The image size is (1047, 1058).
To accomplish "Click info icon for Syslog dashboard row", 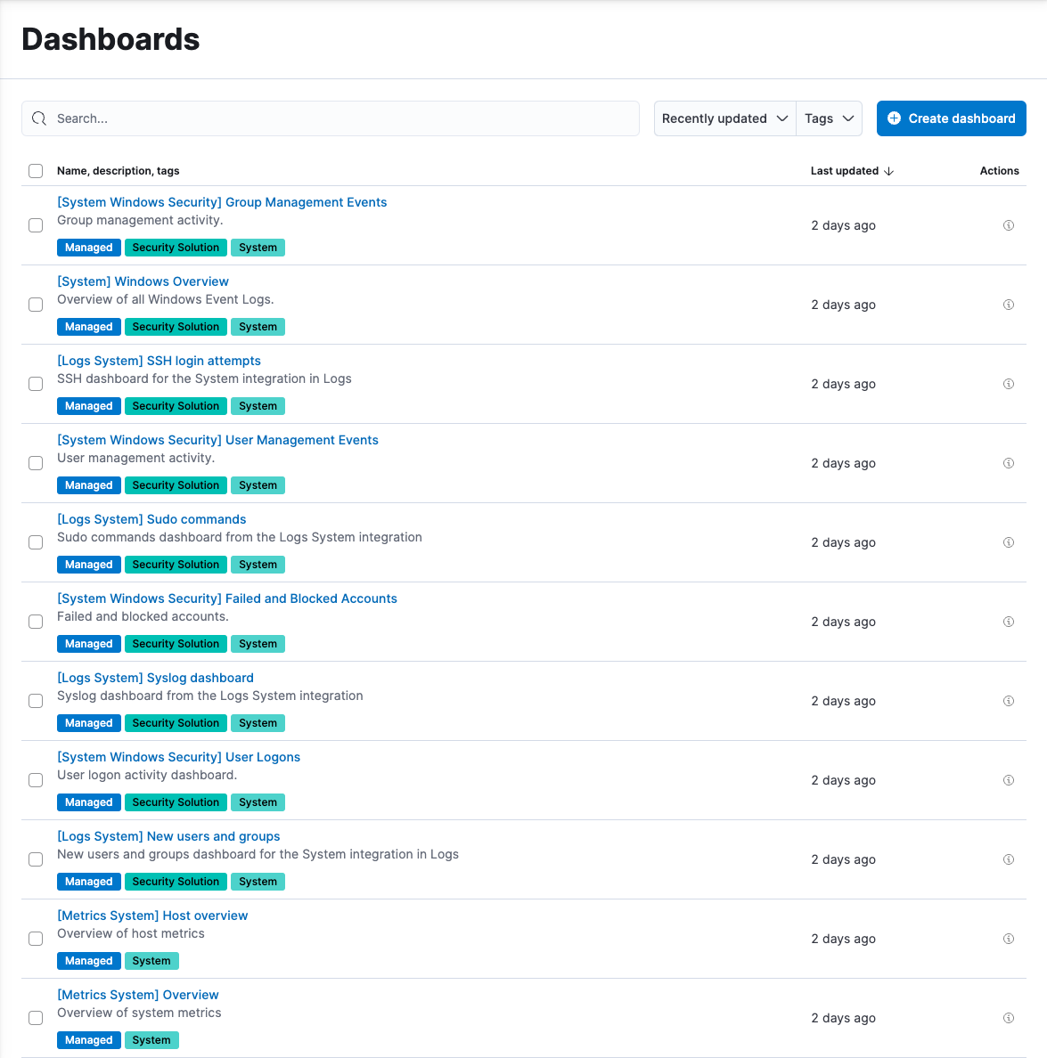I will 1008,701.
